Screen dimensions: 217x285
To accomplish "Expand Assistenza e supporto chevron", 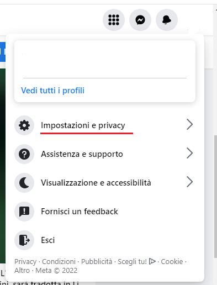I will coord(189,153).
